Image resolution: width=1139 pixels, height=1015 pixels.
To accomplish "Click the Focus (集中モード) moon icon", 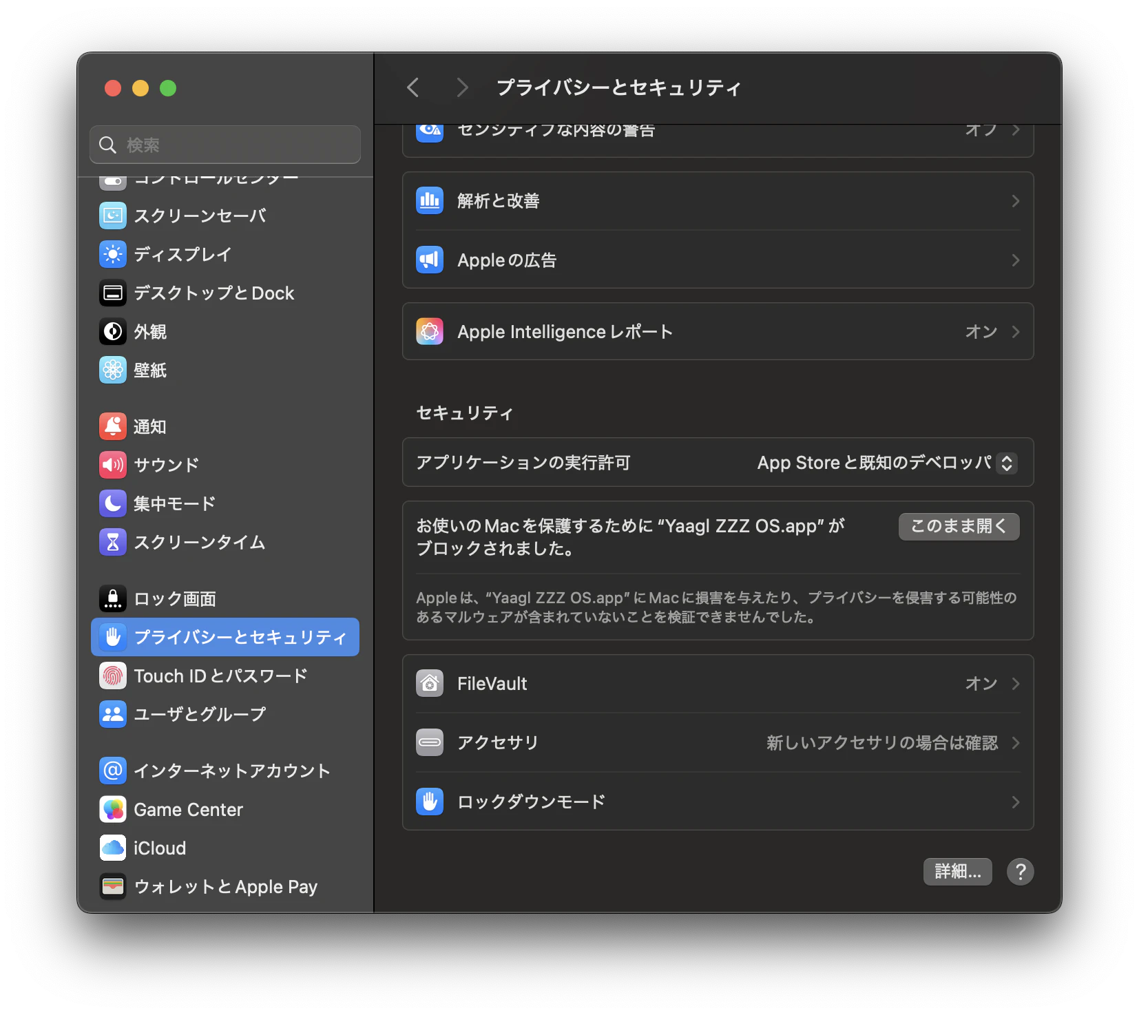I will tap(113, 503).
